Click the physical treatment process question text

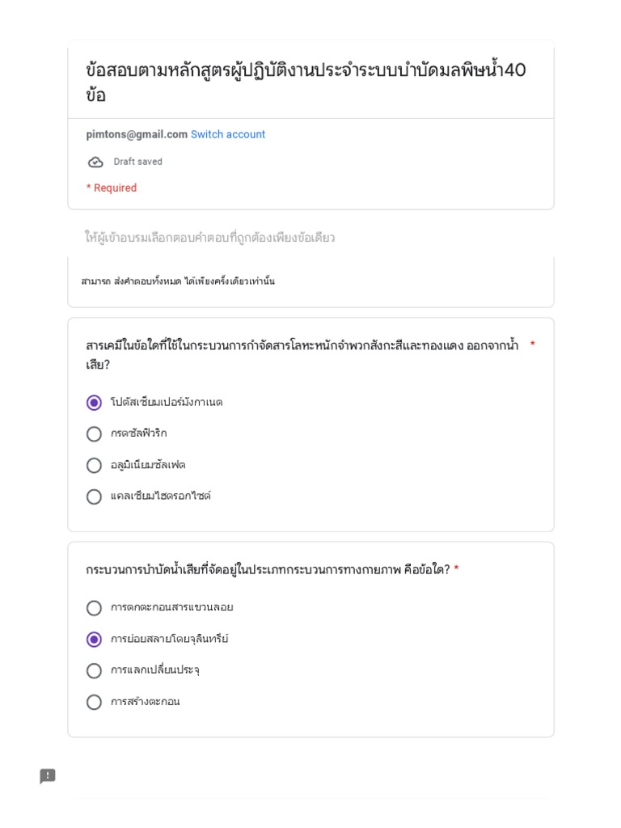267,570
